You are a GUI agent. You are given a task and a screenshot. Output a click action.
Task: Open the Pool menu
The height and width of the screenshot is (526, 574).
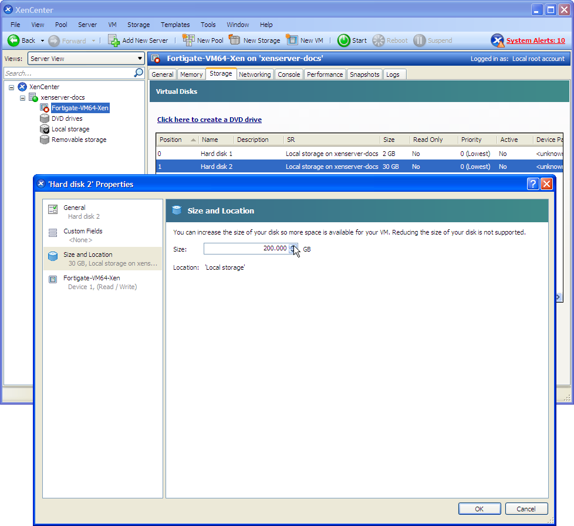(x=61, y=25)
